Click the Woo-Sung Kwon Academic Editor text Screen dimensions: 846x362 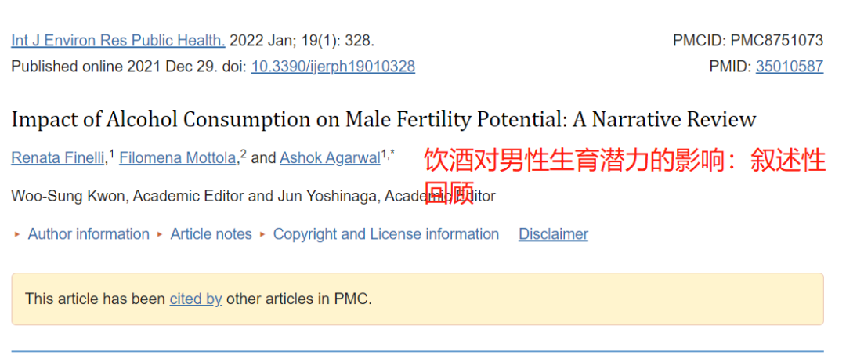(x=128, y=196)
